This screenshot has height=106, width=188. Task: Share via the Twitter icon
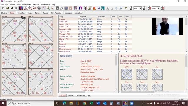tap(103, 8)
